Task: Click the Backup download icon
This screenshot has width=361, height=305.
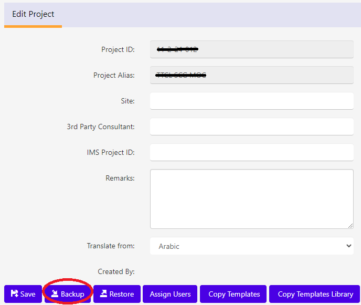Action: [x=55, y=294]
